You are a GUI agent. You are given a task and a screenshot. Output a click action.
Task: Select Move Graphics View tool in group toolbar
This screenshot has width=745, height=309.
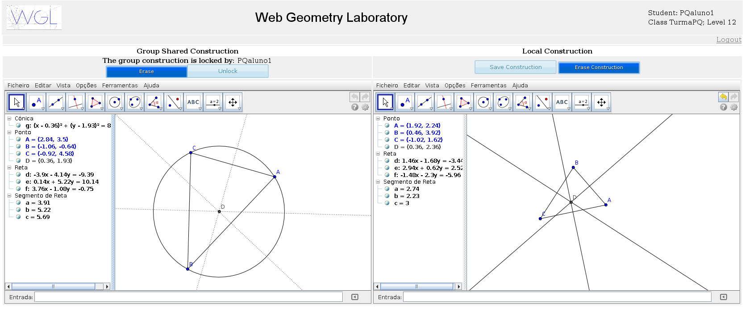tap(233, 102)
